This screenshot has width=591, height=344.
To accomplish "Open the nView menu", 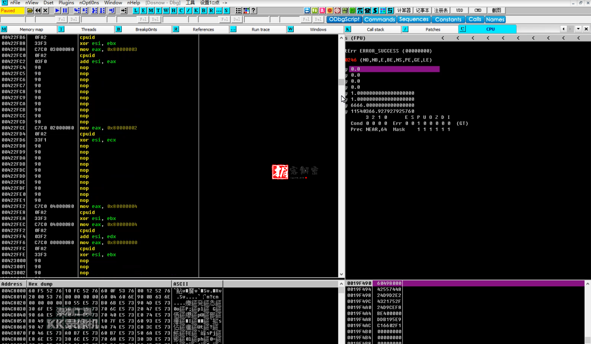I will pos(32,3).
